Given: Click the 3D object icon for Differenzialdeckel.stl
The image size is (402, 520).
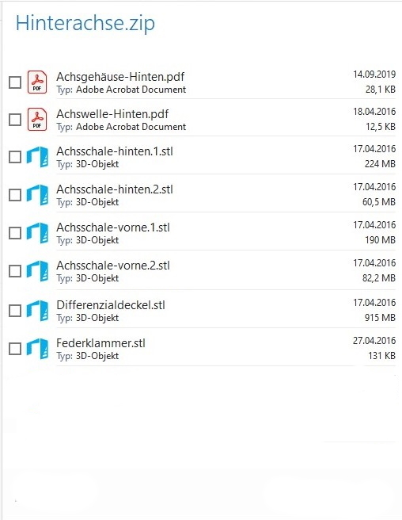Looking at the screenshot, I should [x=37, y=311].
